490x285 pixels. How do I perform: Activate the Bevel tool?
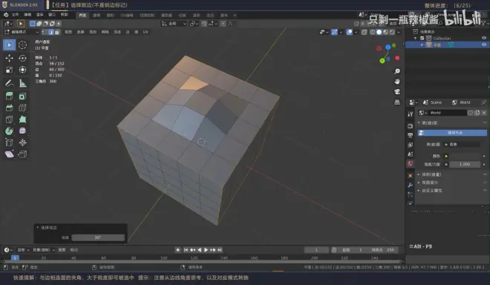coord(9,108)
